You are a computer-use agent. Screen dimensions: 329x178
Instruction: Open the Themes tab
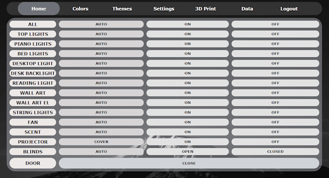point(122,9)
